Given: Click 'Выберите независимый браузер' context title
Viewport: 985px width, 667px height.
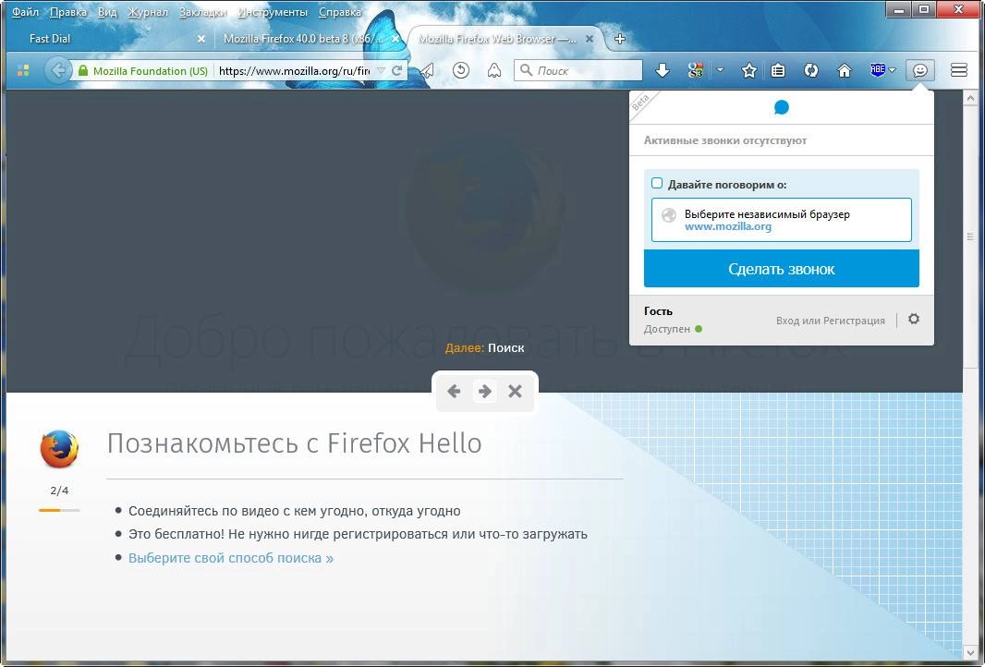Looking at the screenshot, I should (767, 214).
